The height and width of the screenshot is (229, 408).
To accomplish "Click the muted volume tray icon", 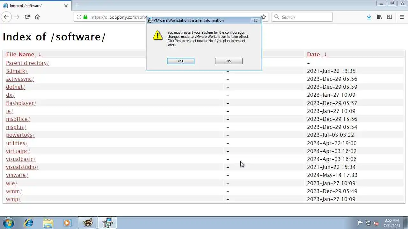I will coord(376,223).
